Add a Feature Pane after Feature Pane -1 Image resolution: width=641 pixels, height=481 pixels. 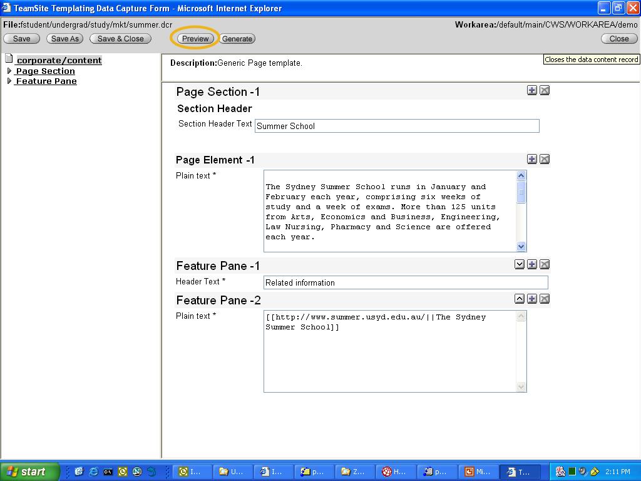532,264
